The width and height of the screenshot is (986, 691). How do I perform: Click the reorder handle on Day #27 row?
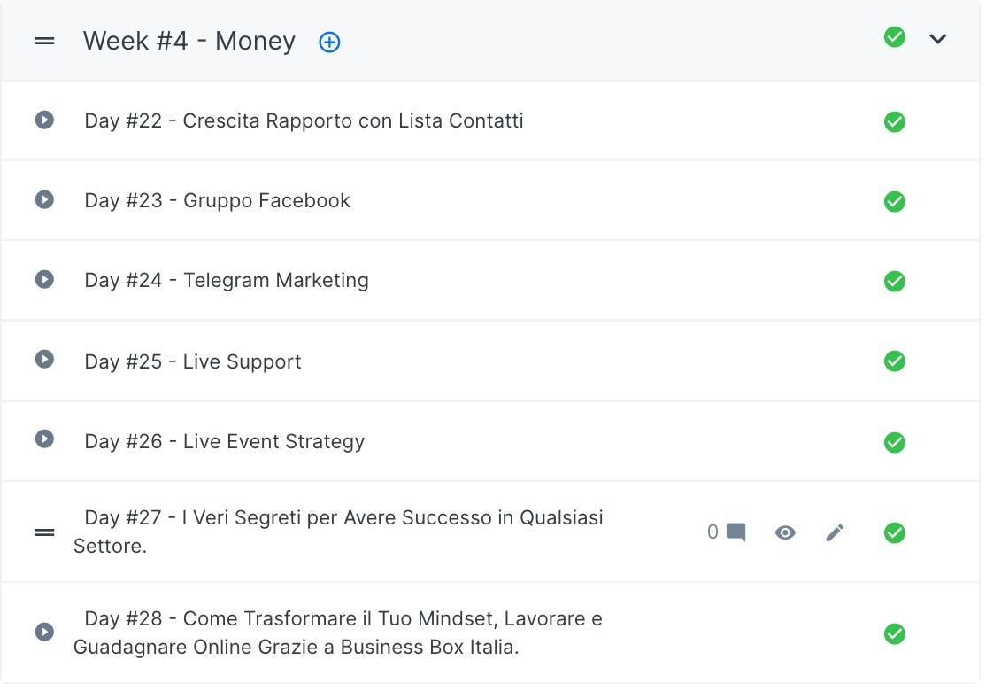(44, 532)
